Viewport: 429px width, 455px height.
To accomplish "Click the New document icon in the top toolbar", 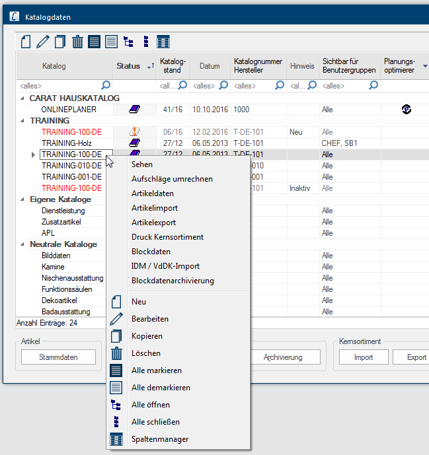I will point(25,42).
